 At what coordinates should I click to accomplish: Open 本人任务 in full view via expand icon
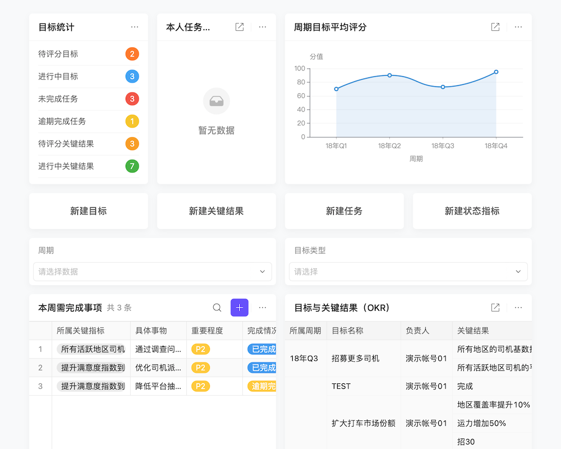tap(240, 26)
